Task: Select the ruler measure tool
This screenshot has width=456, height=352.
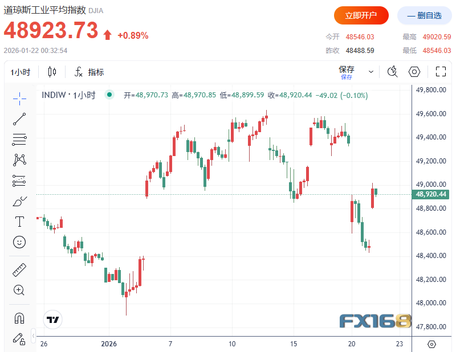Action: pyautogui.click(x=19, y=269)
